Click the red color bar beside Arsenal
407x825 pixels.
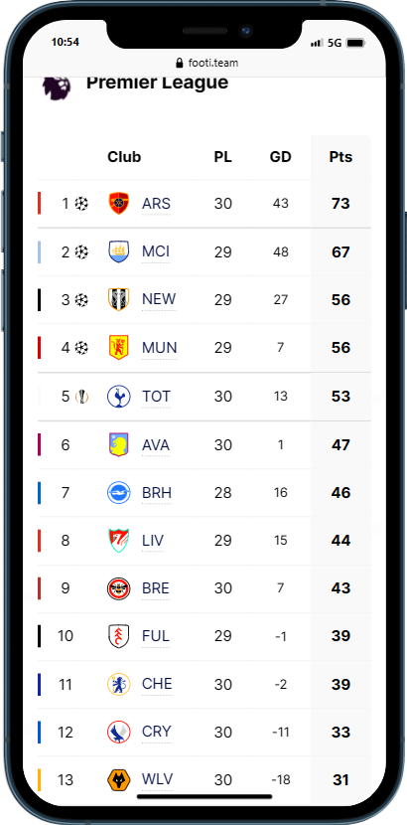point(39,203)
